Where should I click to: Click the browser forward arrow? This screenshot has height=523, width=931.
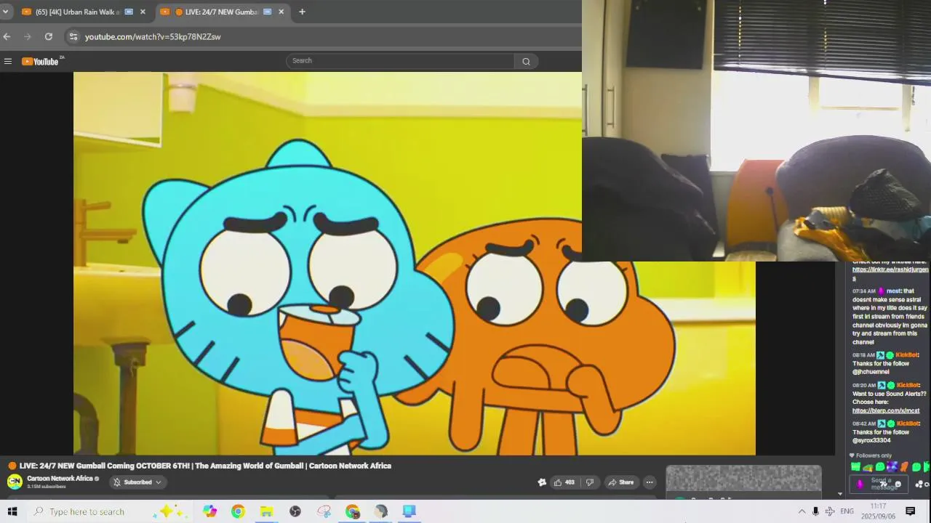coord(28,36)
